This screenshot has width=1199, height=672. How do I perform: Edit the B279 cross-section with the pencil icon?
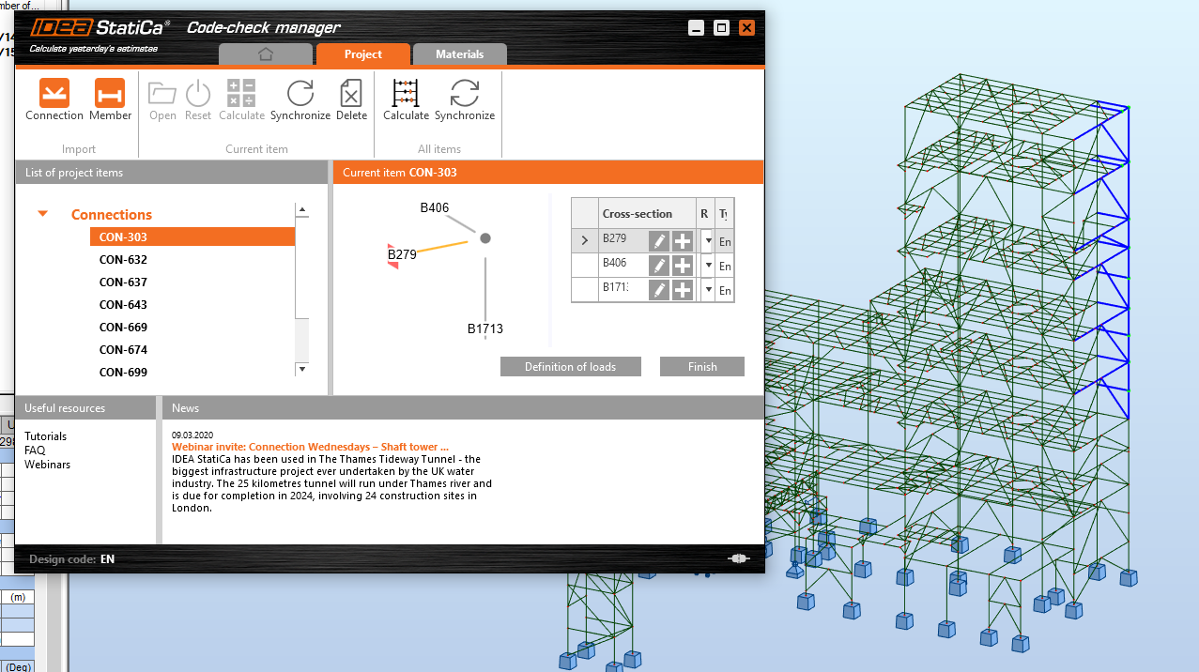(657, 240)
